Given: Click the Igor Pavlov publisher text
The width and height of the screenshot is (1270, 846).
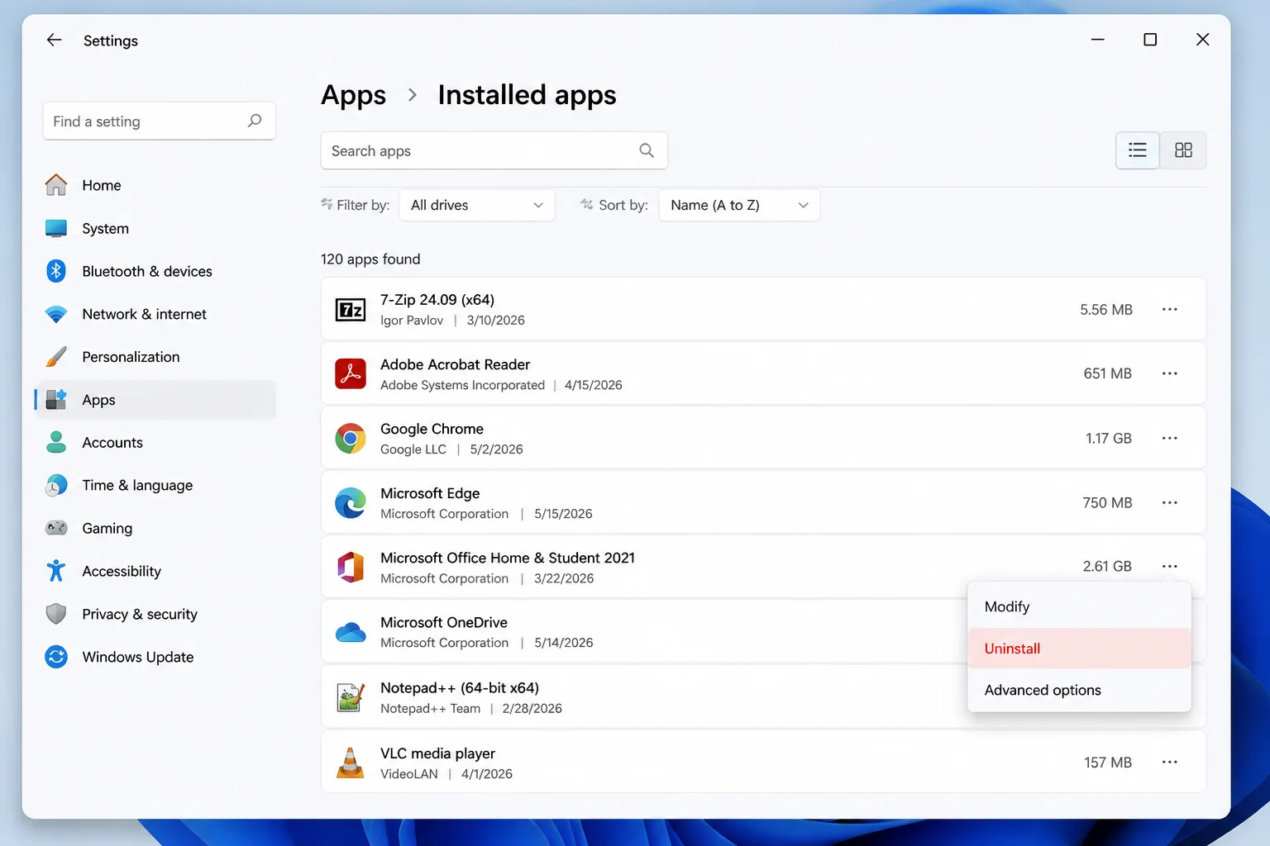Looking at the screenshot, I should [412, 321].
